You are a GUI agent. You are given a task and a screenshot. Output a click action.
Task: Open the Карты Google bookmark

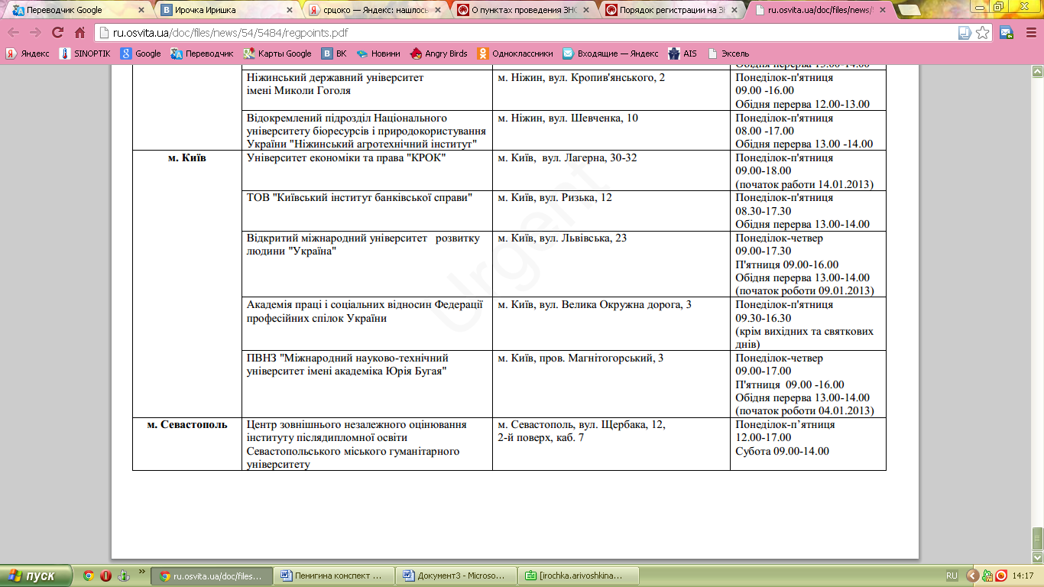tap(277, 54)
